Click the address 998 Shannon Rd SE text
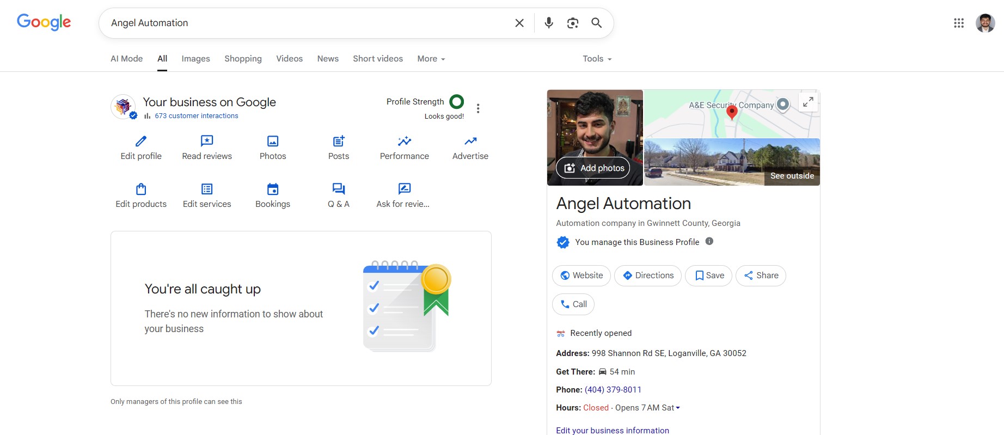Viewport: 1004px width, 435px height. (669, 353)
